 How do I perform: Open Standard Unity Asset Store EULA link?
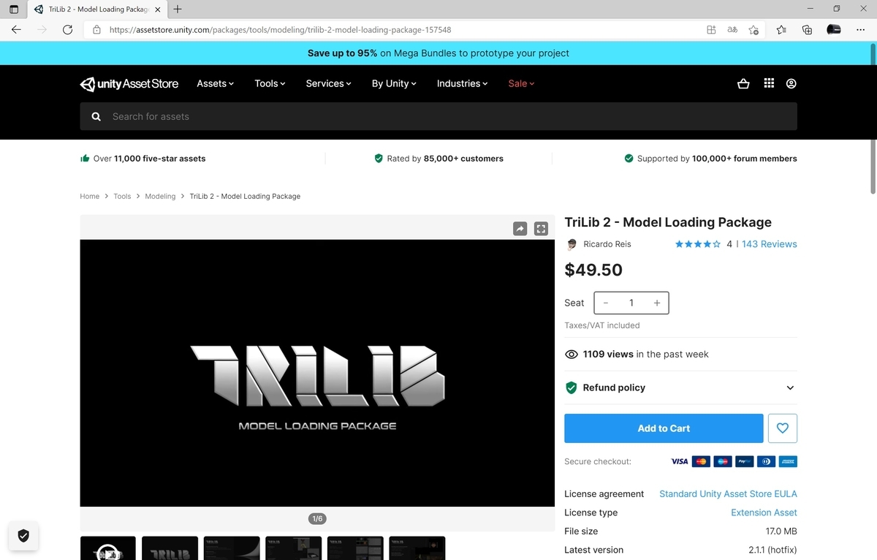728,493
